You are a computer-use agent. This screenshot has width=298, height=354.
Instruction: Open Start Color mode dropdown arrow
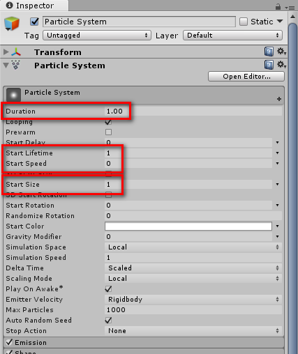point(277,226)
